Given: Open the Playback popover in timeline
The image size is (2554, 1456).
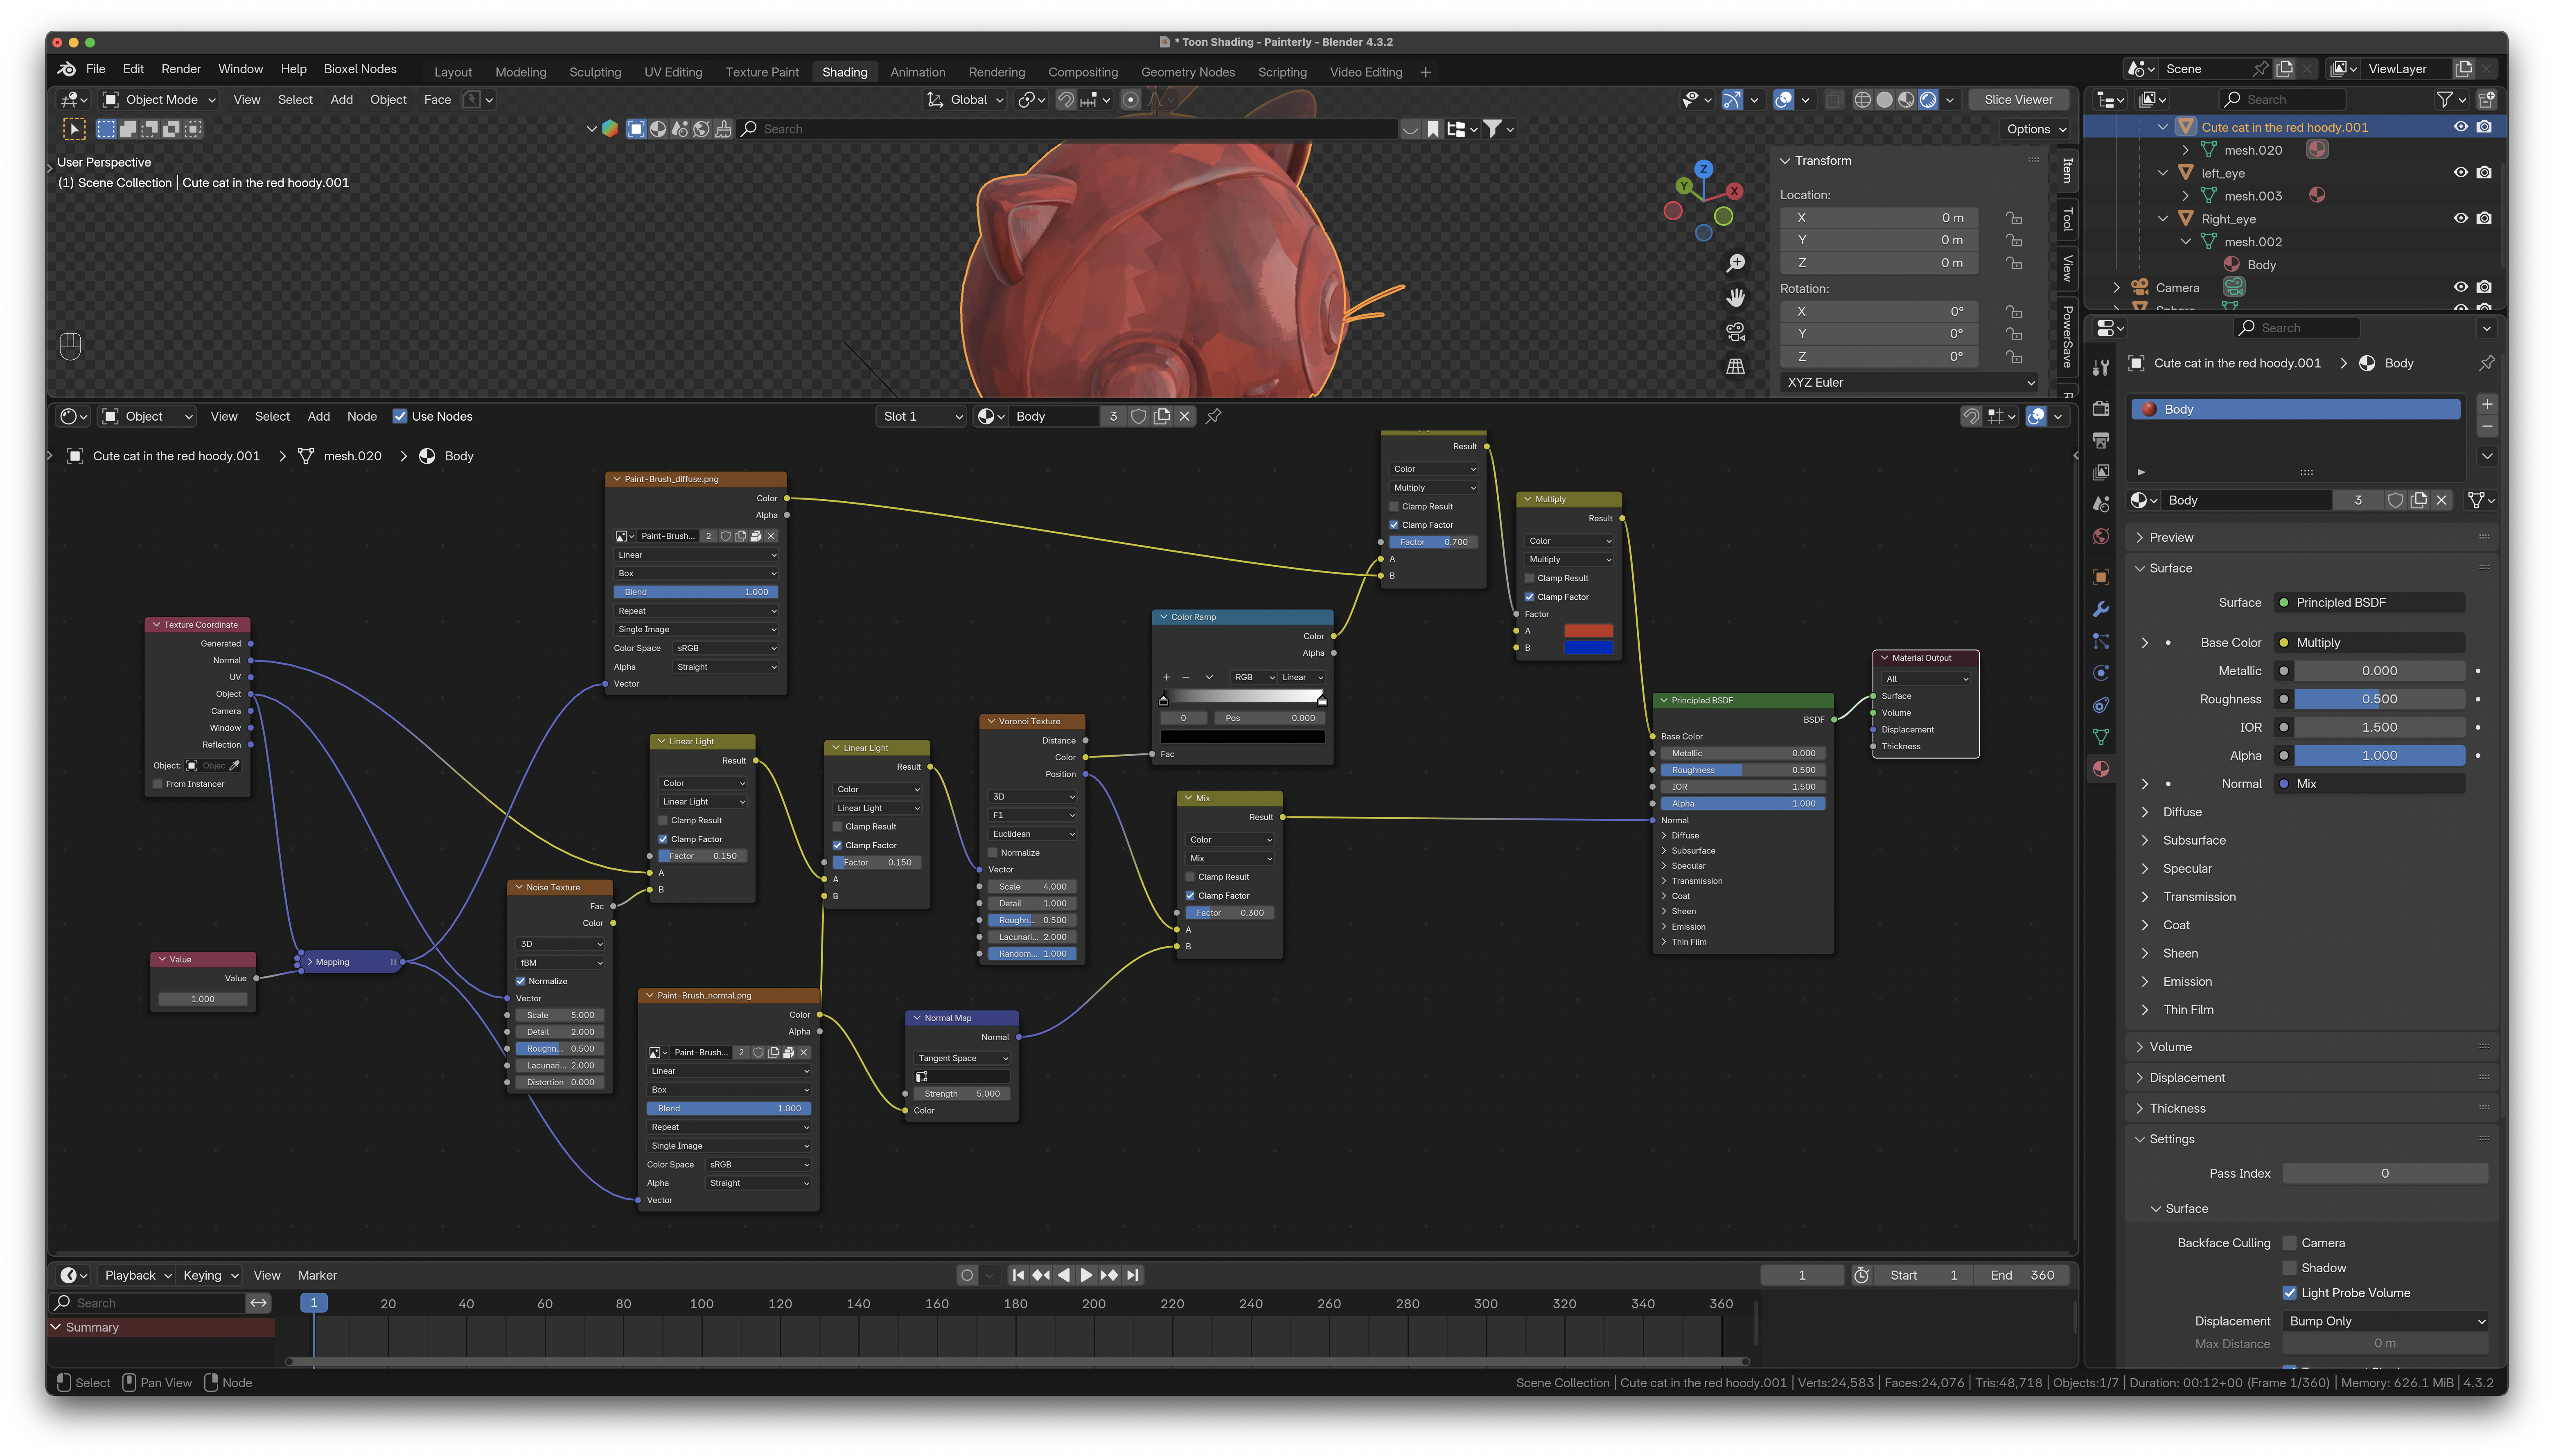Looking at the screenshot, I should coord(138,1275).
